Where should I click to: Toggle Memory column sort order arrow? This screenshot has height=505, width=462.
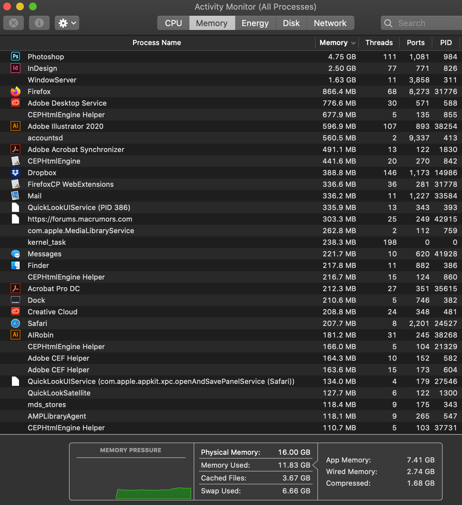click(353, 43)
